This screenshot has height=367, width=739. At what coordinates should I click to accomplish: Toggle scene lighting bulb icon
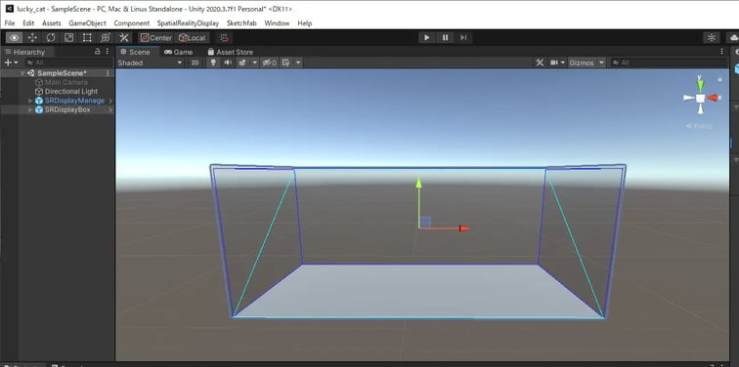click(213, 62)
